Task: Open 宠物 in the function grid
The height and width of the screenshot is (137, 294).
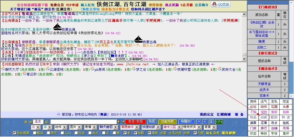Action: [264, 112]
